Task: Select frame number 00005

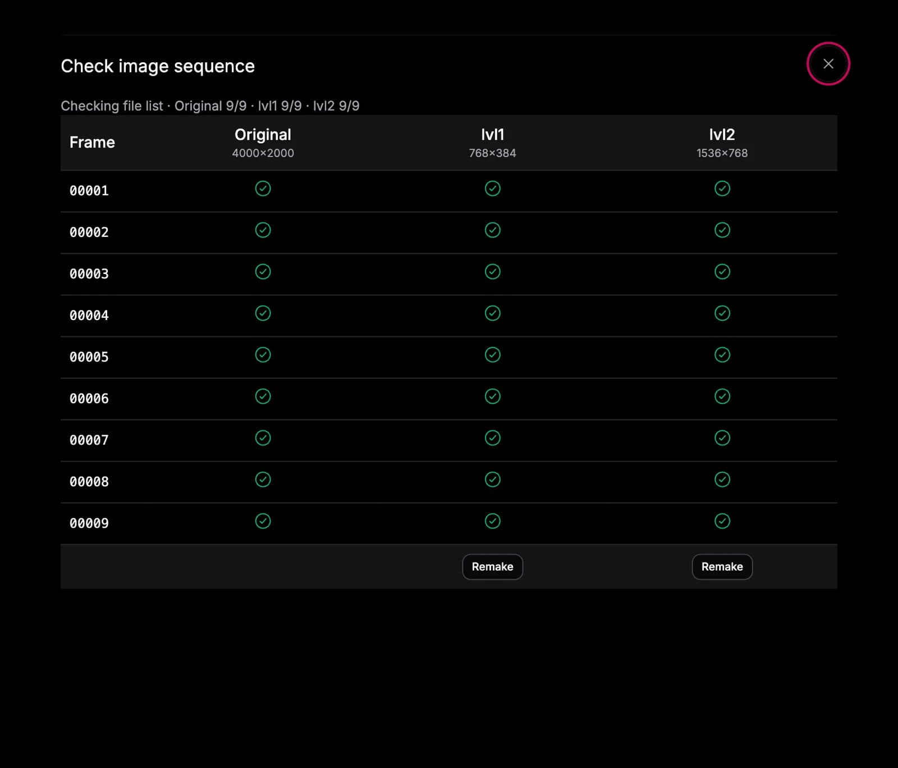Action: (89, 357)
